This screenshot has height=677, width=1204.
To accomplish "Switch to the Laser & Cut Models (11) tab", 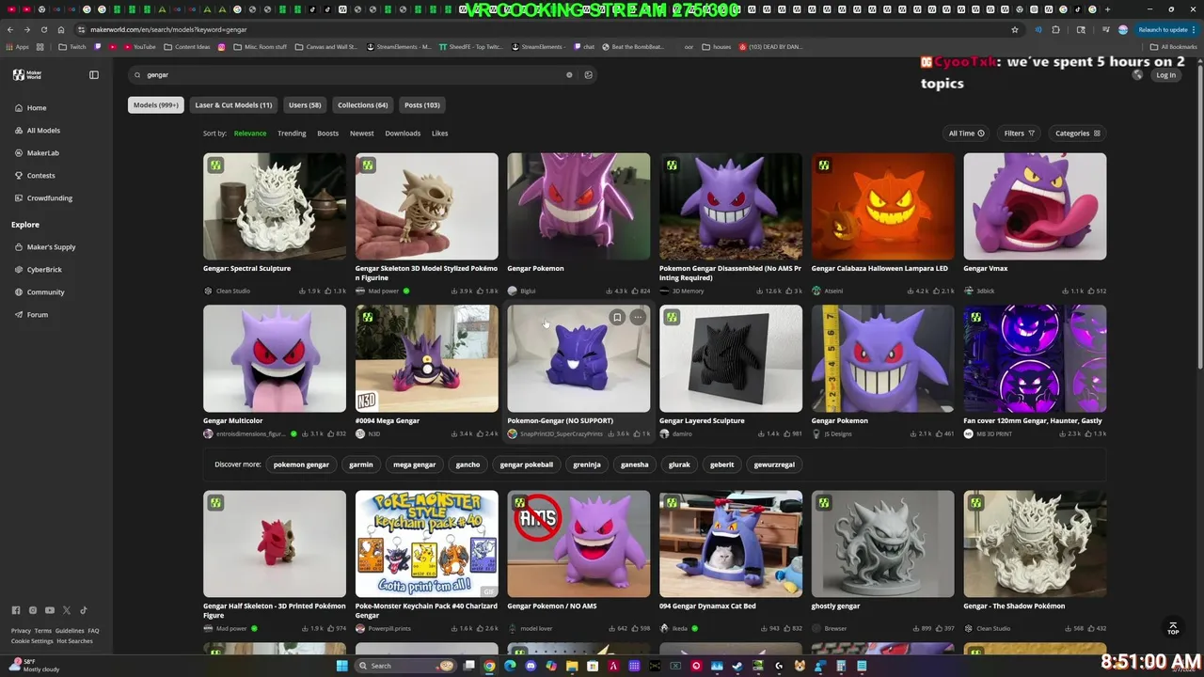I will (233, 105).
